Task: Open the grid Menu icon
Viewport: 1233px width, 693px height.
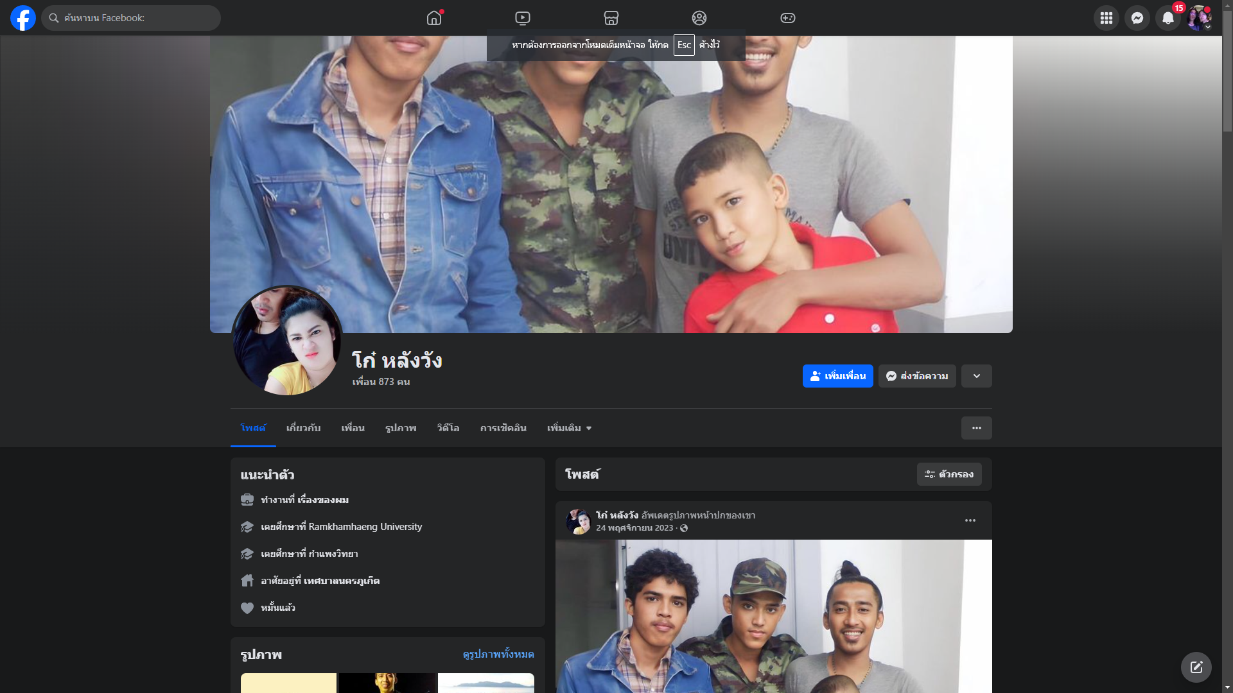Action: (1106, 18)
